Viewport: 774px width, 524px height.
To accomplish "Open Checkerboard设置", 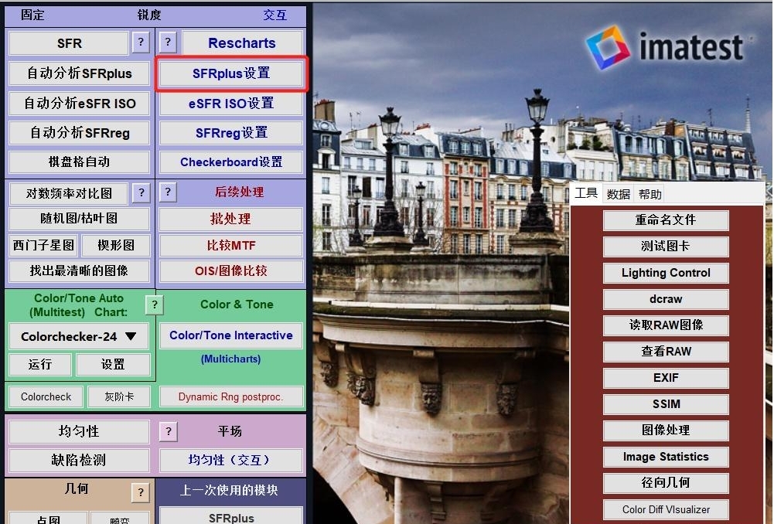I will coord(231,162).
